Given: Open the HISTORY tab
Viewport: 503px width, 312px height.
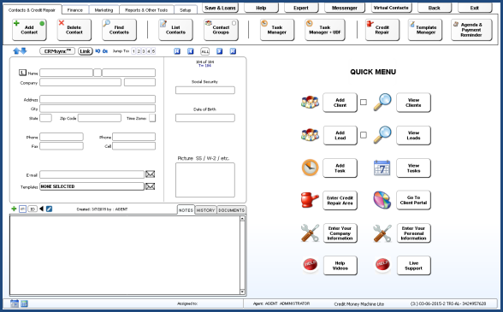Looking at the screenshot, I should click(x=205, y=210).
